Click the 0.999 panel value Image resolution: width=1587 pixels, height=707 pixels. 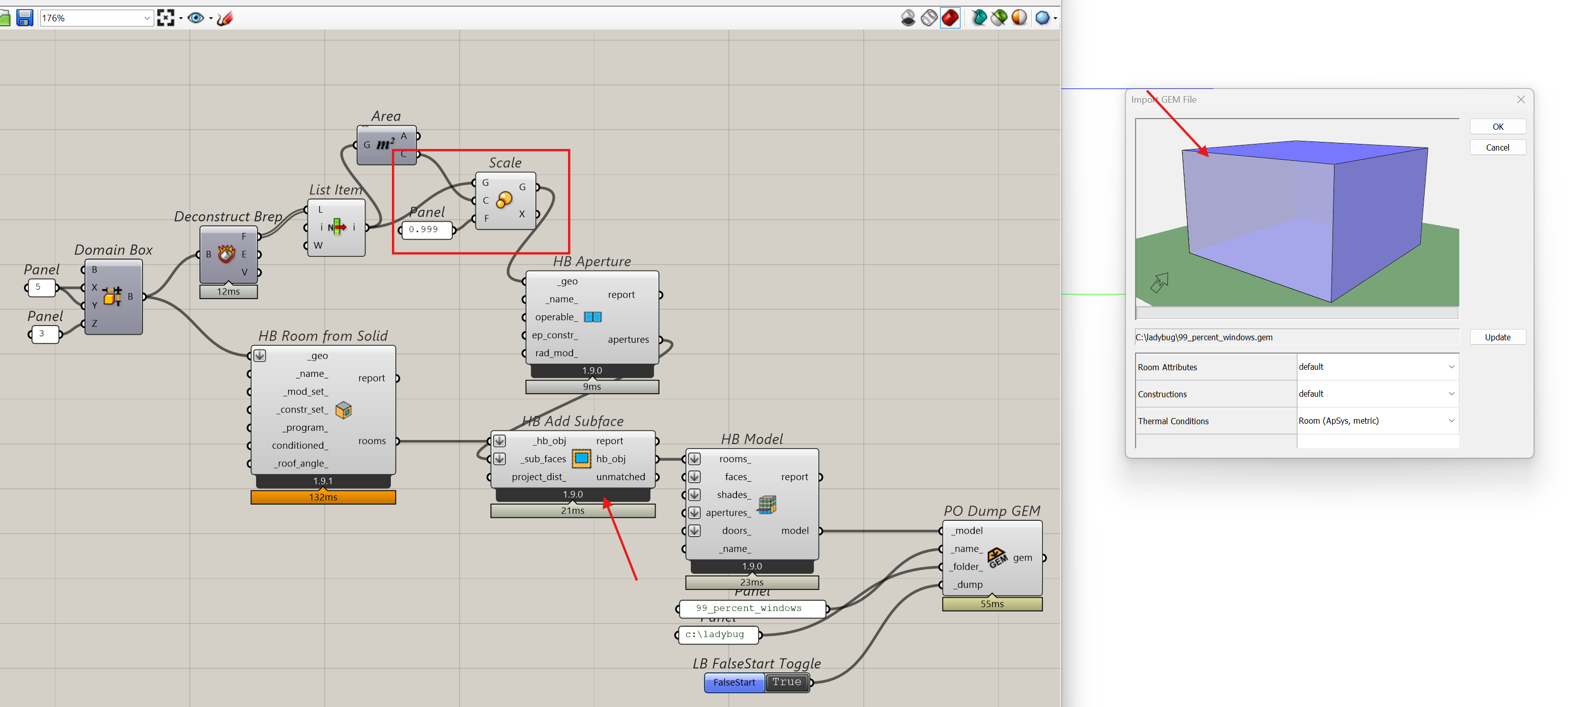point(424,230)
